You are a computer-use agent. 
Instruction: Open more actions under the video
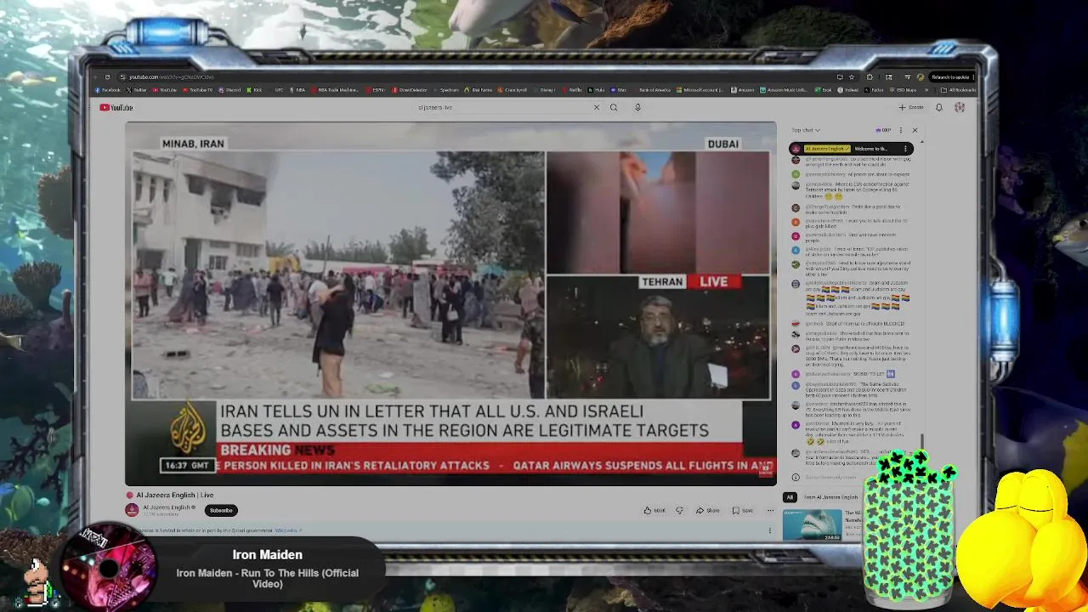point(770,510)
